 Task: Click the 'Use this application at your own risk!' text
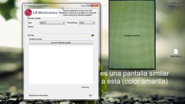tap(78, 10)
